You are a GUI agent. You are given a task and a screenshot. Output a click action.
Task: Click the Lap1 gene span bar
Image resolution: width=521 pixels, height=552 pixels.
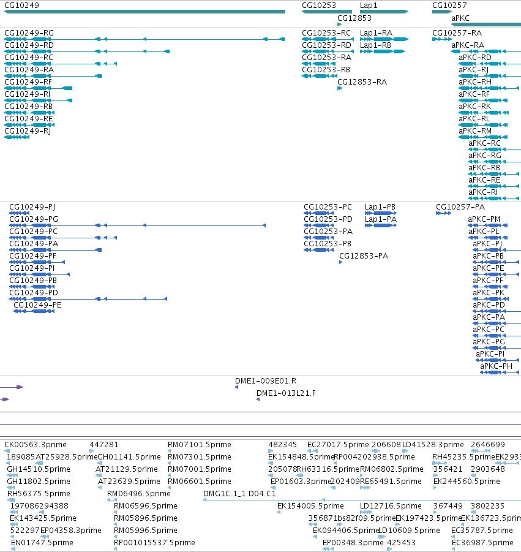[384, 12]
